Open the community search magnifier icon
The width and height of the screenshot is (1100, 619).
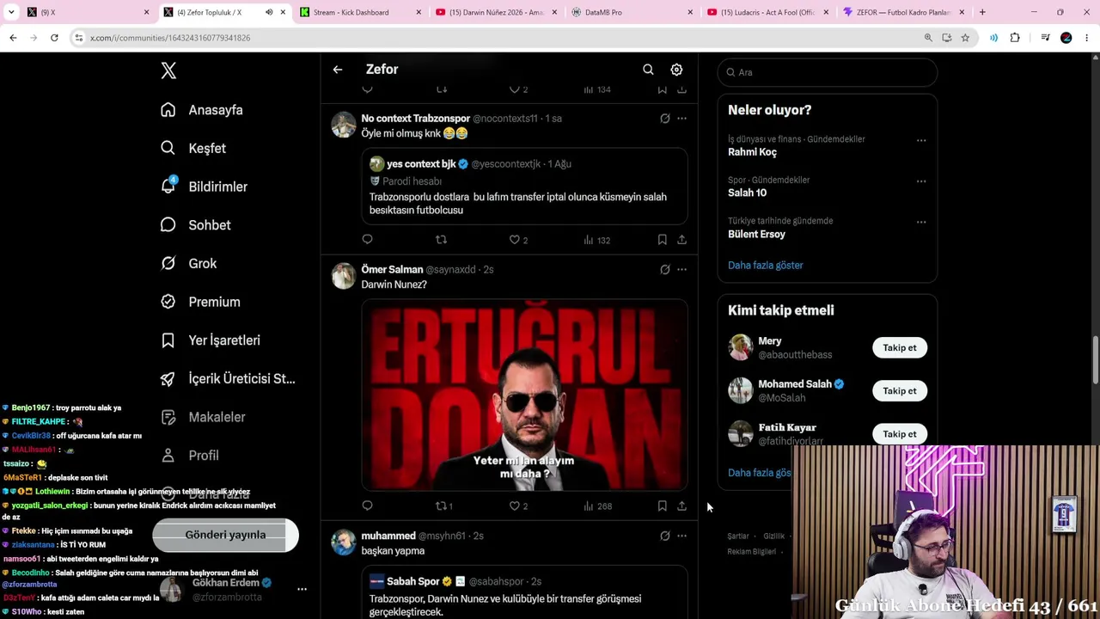[x=648, y=70]
